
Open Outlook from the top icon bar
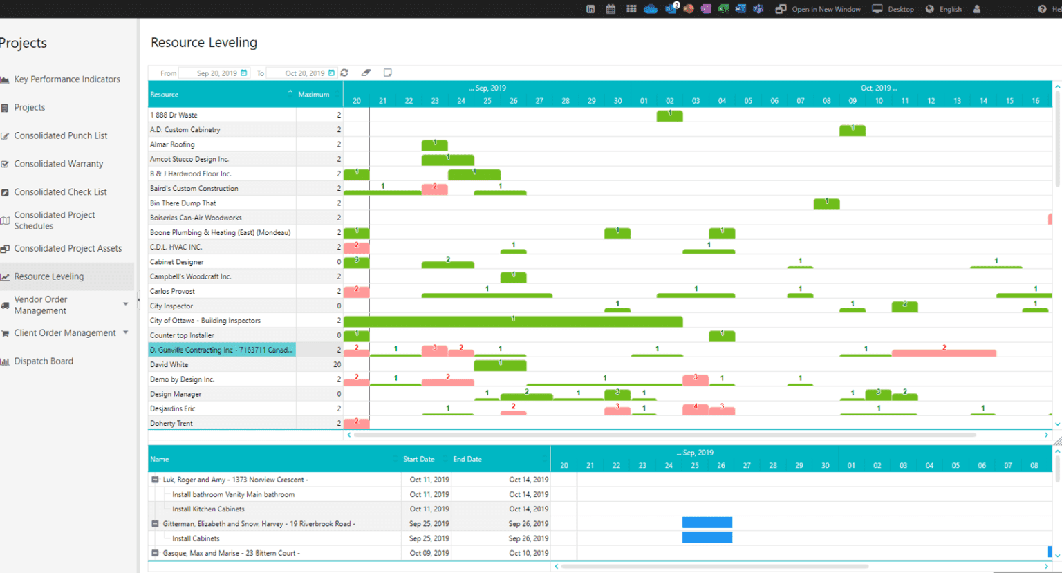(x=671, y=9)
